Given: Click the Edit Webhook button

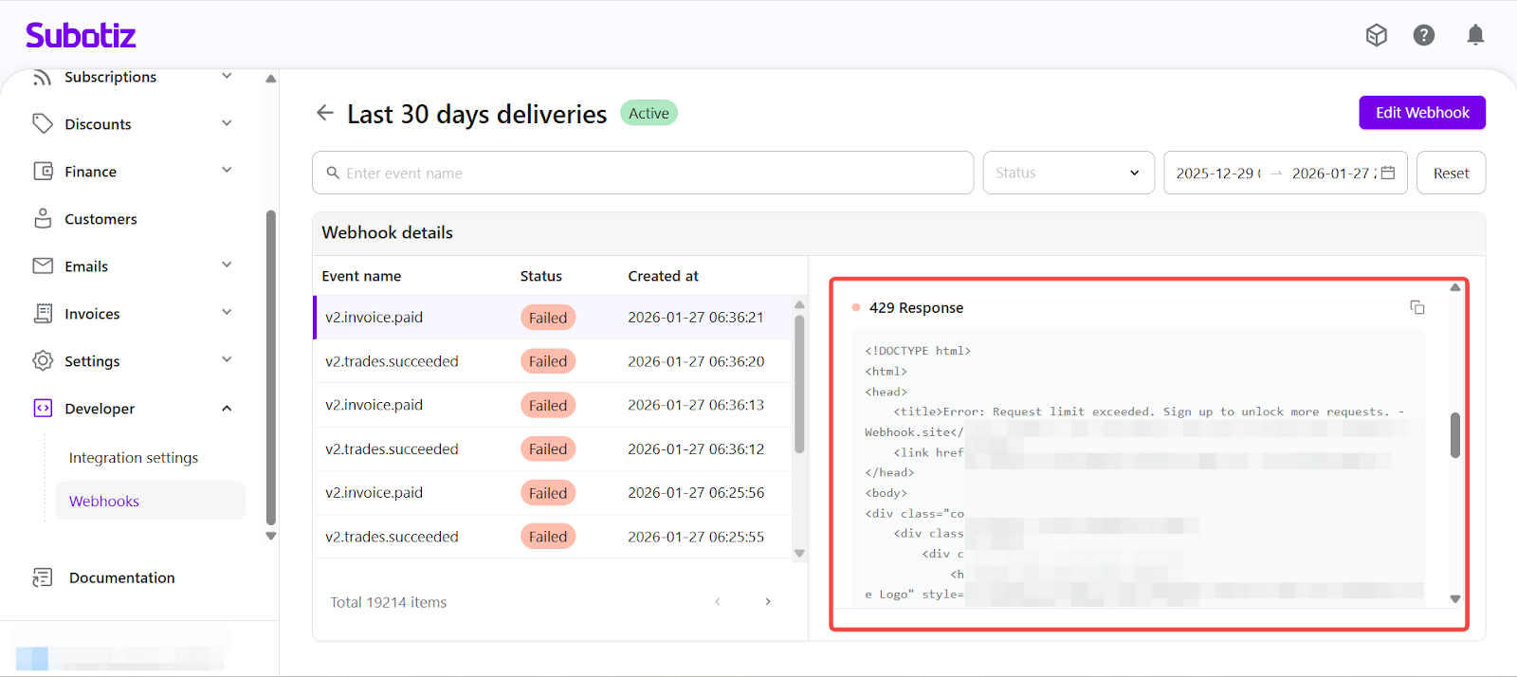Looking at the screenshot, I should [x=1421, y=113].
